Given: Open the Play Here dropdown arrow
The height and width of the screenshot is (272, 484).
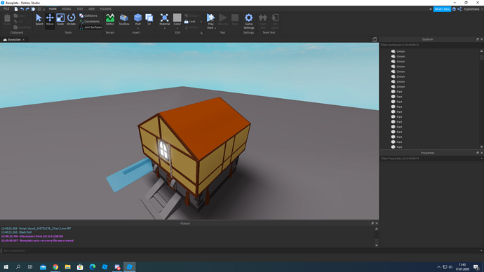Looking at the screenshot, I should (x=215, y=28).
